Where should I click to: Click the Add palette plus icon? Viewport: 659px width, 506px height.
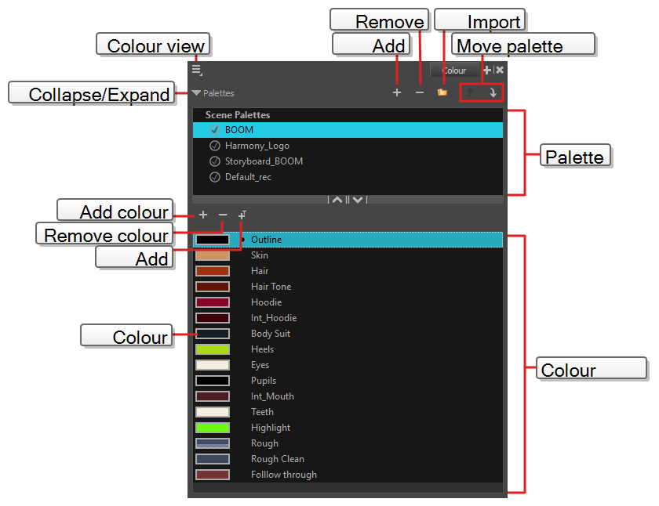click(x=397, y=92)
